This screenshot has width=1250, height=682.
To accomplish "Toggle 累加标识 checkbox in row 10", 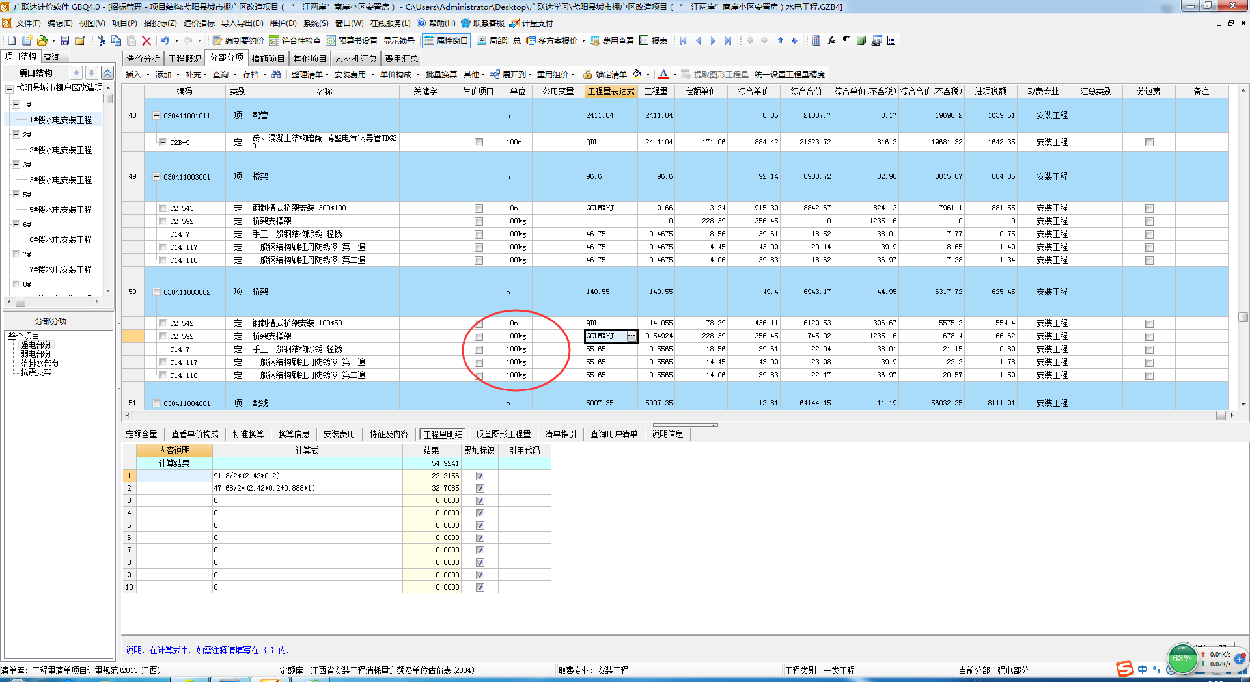I will pyautogui.click(x=480, y=587).
